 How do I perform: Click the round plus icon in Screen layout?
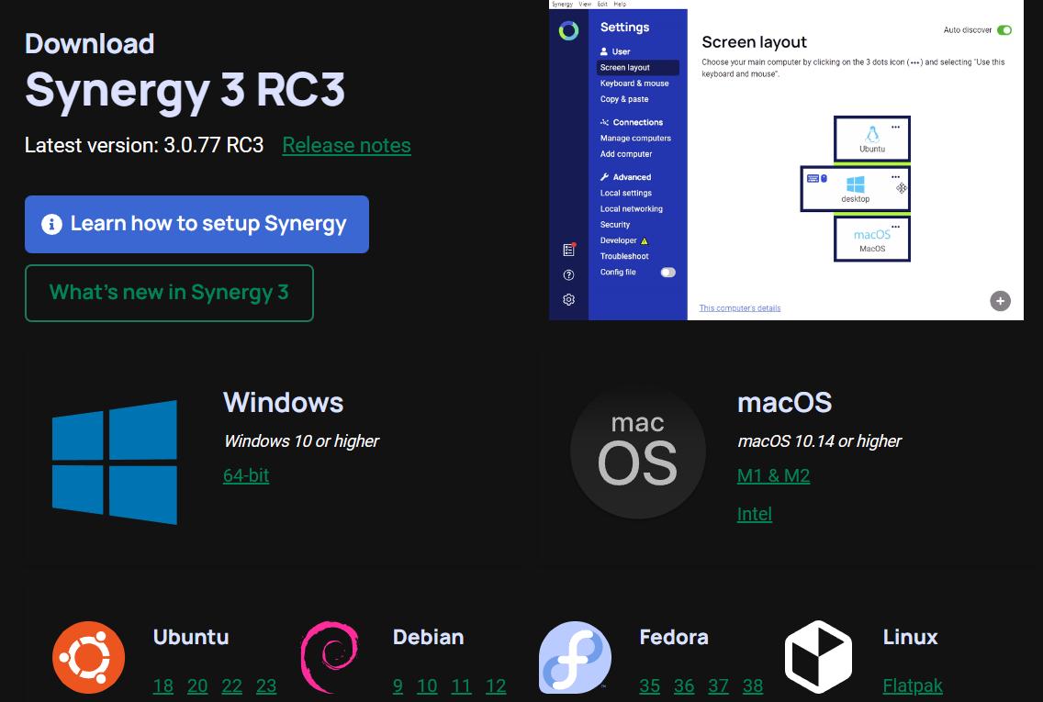click(x=1000, y=300)
